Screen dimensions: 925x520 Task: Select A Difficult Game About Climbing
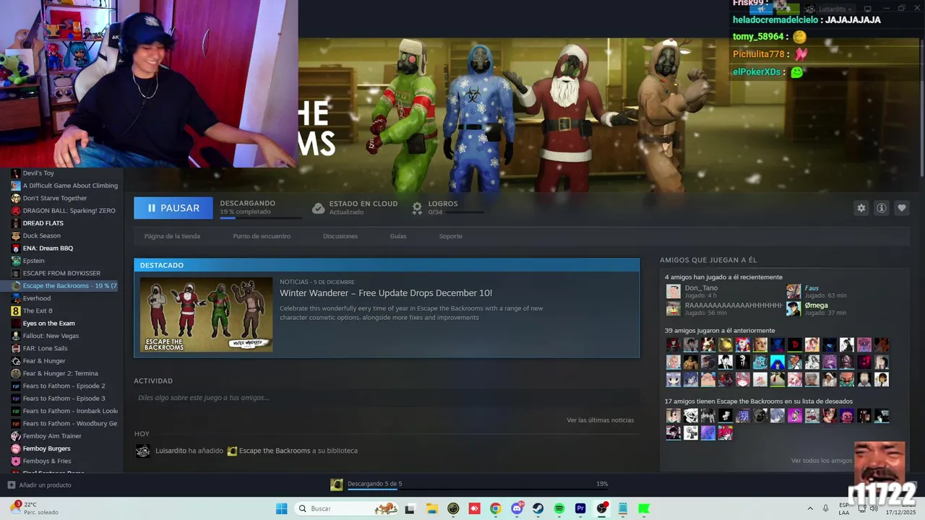click(70, 186)
